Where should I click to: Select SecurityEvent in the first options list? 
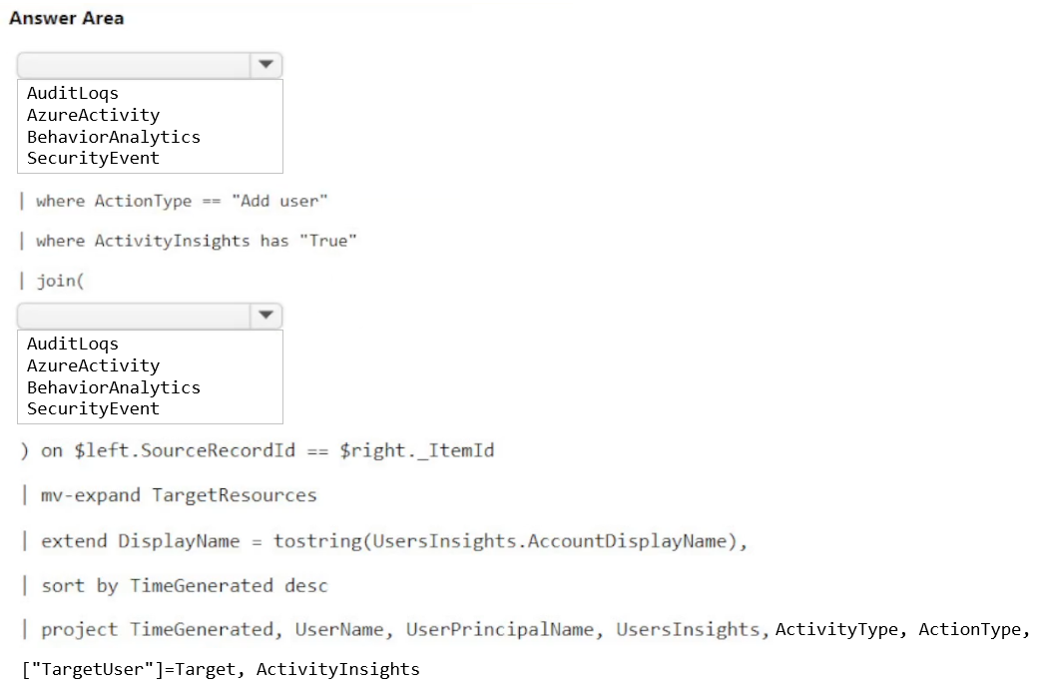[x=93, y=158]
